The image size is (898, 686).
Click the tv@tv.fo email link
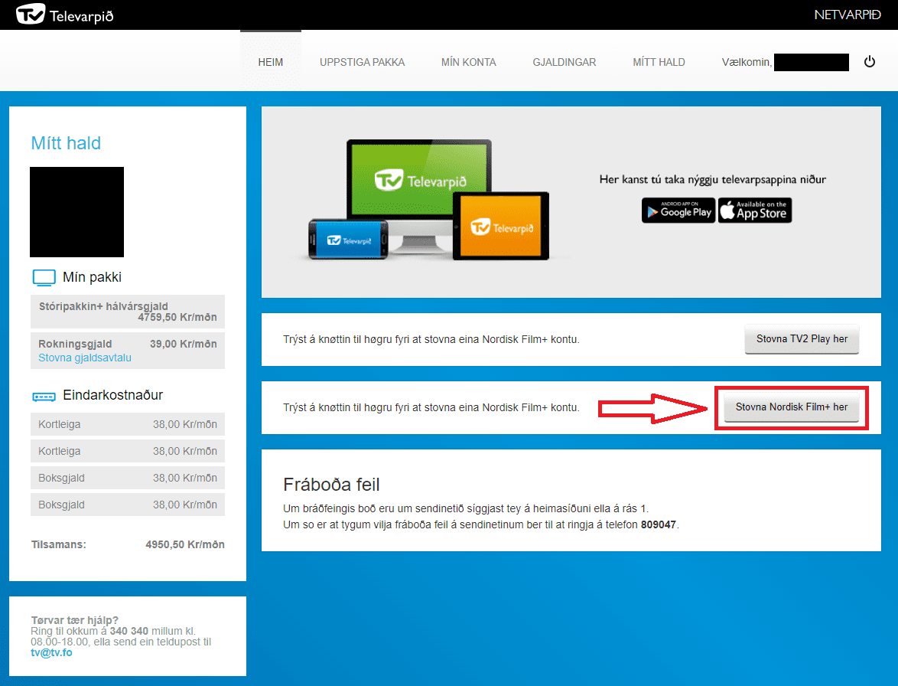pyautogui.click(x=51, y=652)
